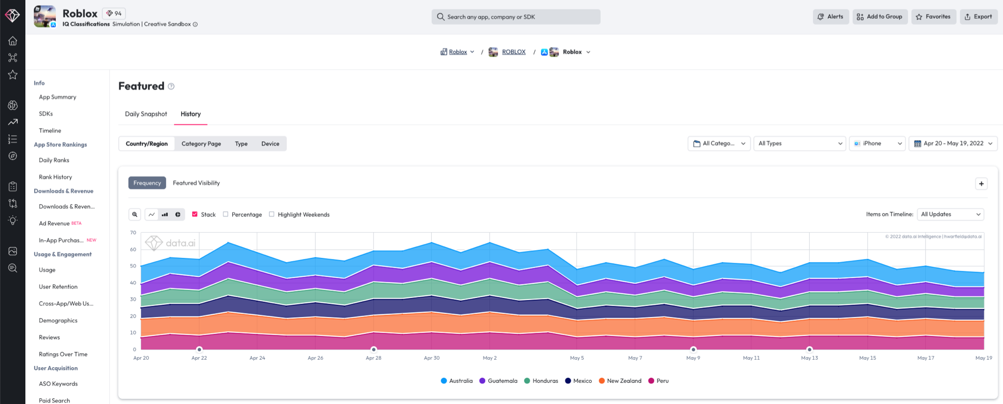Switch to line chart view icon
The image size is (1003, 404).
(152, 215)
